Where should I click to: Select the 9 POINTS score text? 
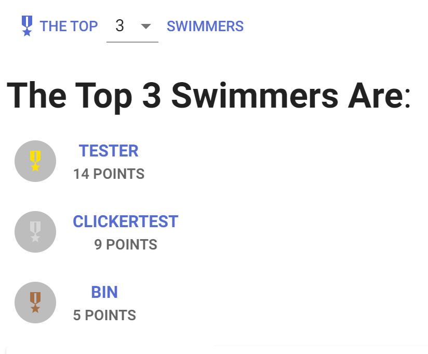click(x=126, y=245)
